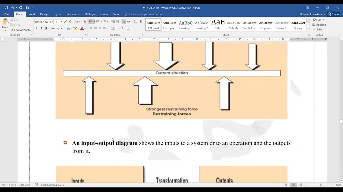Click the Omega symbol icon
The width and height of the screenshot is (343, 192).
[x=27, y=8]
